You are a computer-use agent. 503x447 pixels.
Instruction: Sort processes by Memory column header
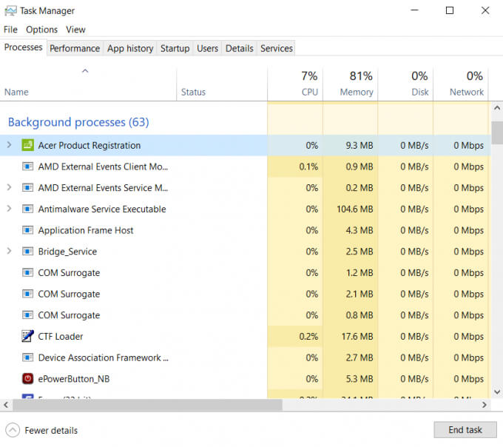pyautogui.click(x=351, y=84)
